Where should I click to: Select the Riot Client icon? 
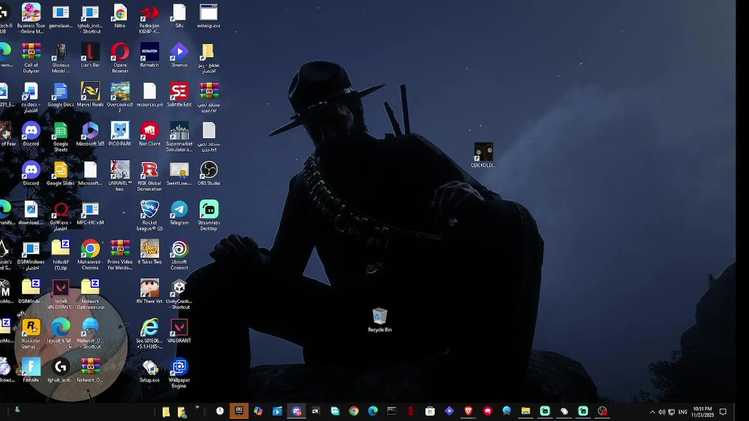[x=149, y=134]
